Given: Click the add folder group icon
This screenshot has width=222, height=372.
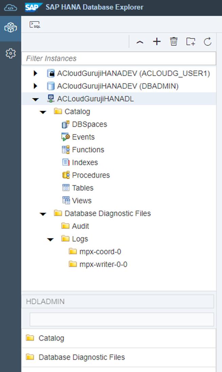Looking at the screenshot, I should [x=191, y=42].
